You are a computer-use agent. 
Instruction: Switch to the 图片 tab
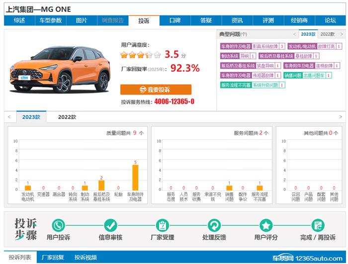pyautogui.click(x=82, y=20)
